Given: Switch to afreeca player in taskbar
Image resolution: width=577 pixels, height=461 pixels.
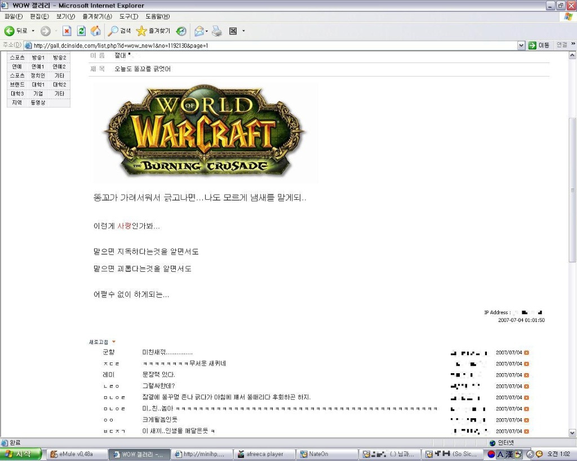Looking at the screenshot, I should tap(265, 454).
